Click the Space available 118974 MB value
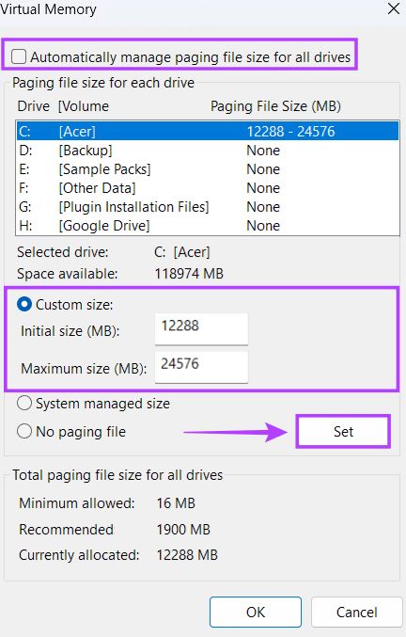 (189, 274)
